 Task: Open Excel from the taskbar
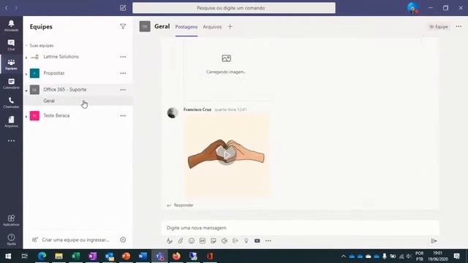(75, 256)
